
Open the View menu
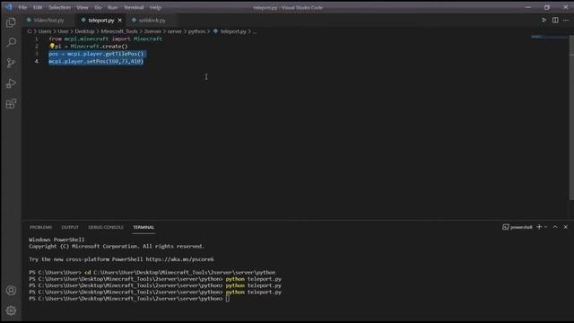[82, 7]
